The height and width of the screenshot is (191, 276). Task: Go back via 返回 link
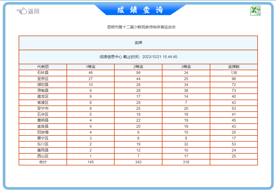(34, 11)
